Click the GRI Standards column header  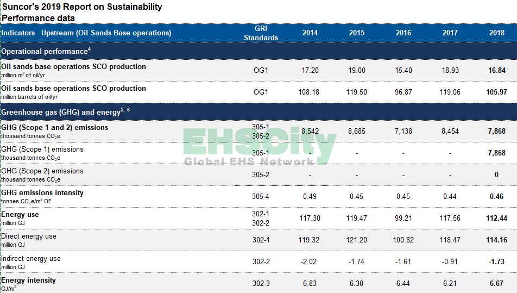tap(261, 33)
